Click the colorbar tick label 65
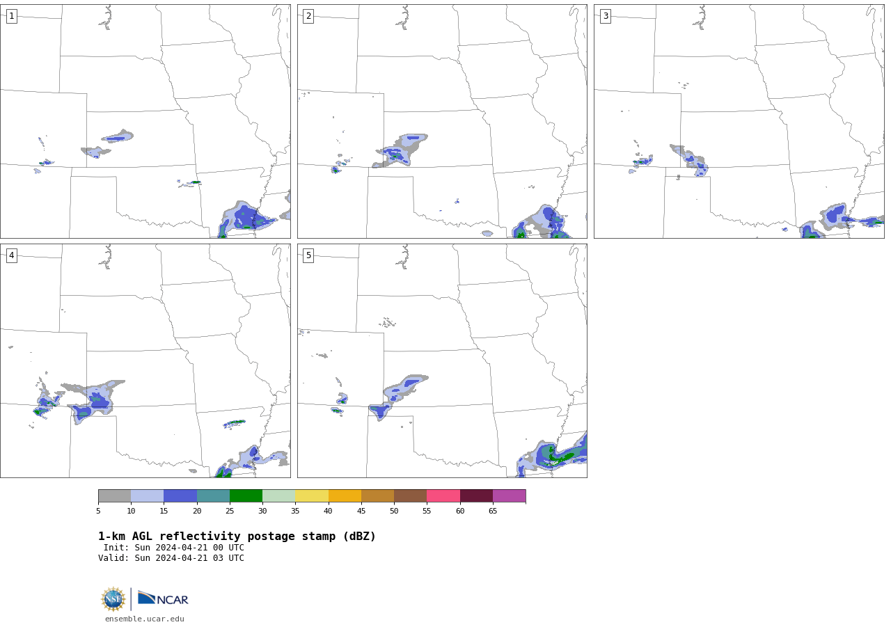Screen dimensions: 891x627 (493, 511)
